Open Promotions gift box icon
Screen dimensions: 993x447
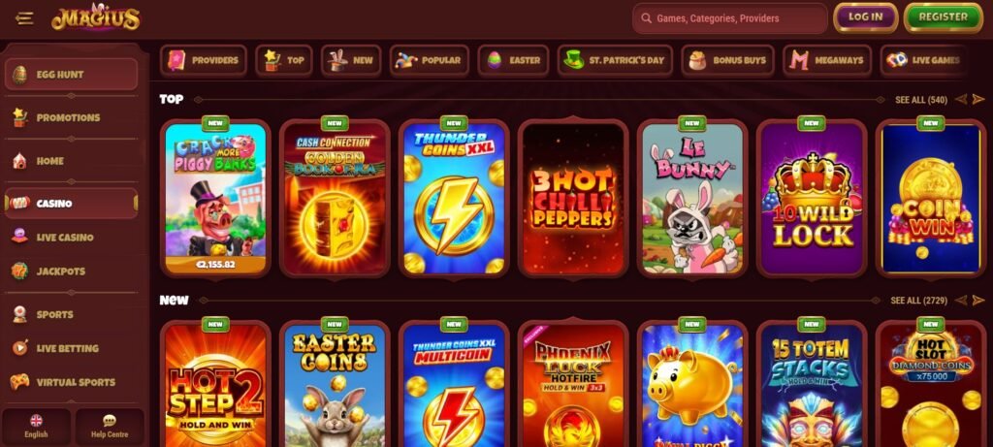[x=19, y=117]
